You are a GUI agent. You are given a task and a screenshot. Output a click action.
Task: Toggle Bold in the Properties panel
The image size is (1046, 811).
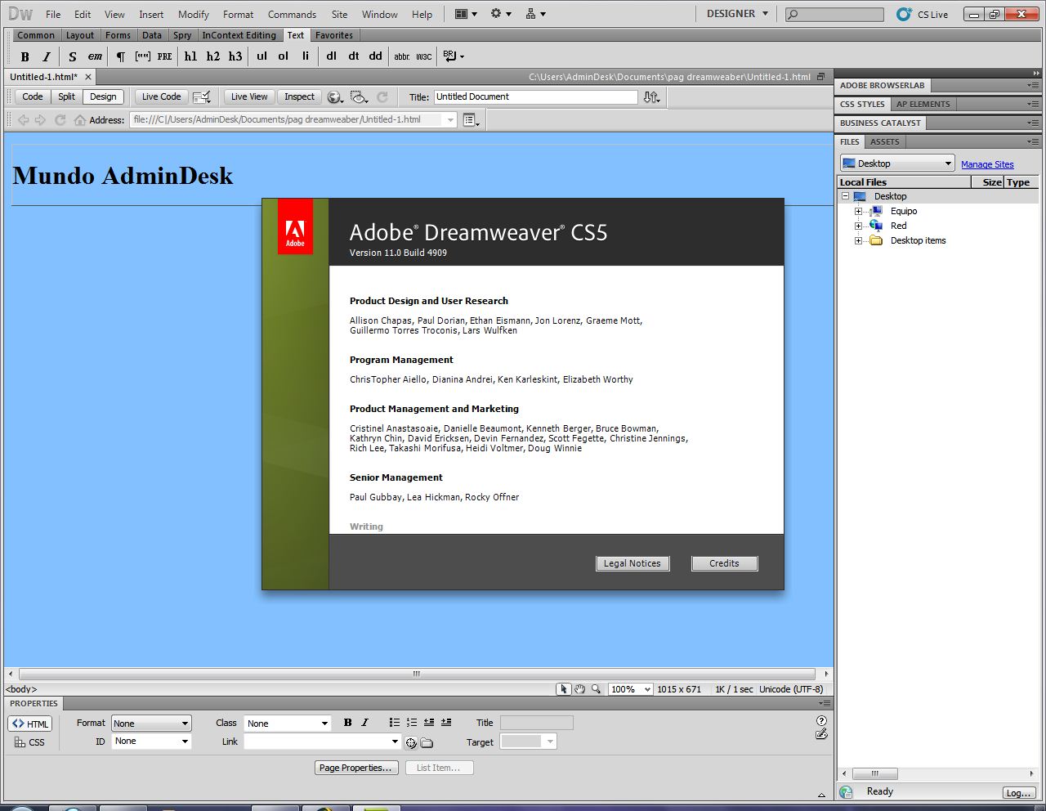[x=348, y=723]
